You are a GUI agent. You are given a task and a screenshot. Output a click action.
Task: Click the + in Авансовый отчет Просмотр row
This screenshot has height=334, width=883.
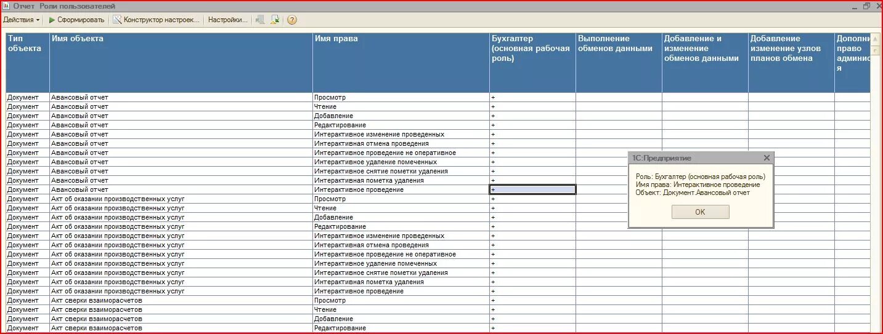point(533,97)
